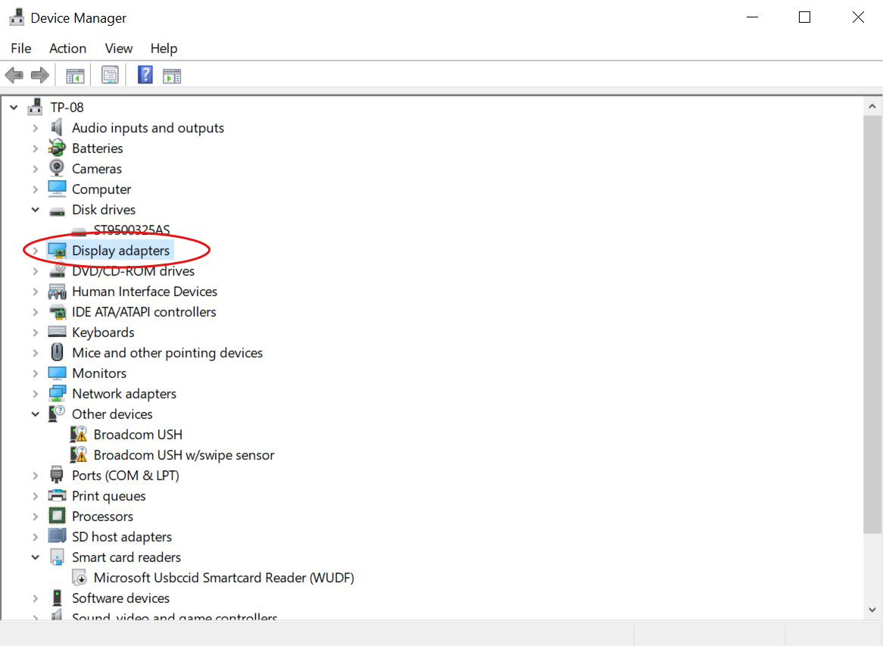883x646 pixels.
Task: Click the scrollbar down arrow
Action: coord(872,610)
